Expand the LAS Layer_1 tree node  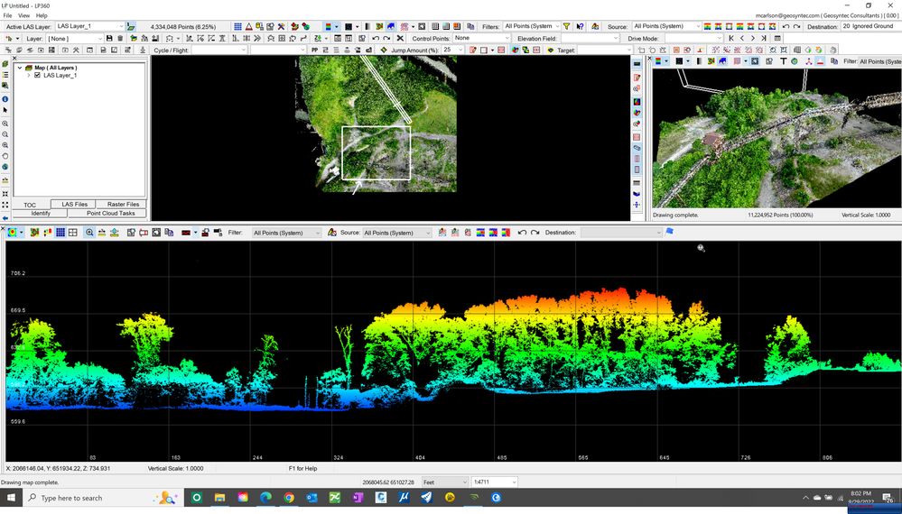28,75
